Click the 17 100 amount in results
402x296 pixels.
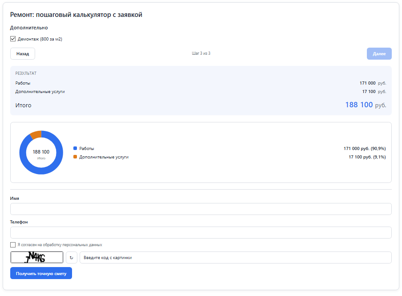tap(369, 91)
